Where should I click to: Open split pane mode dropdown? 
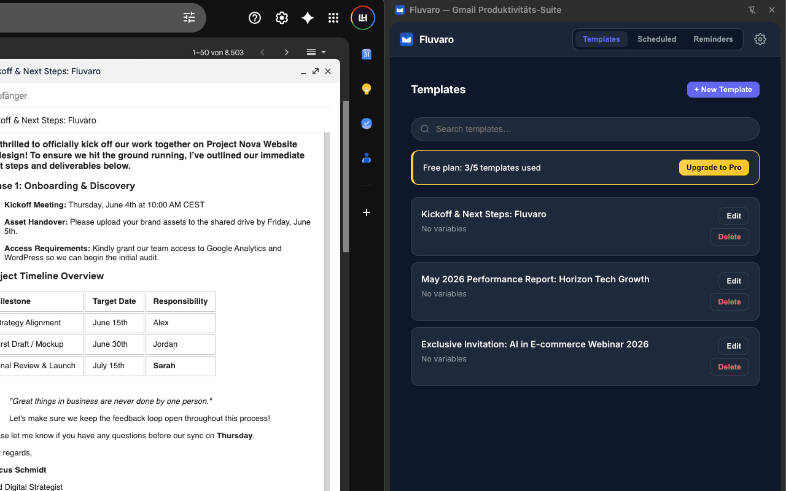(x=316, y=52)
